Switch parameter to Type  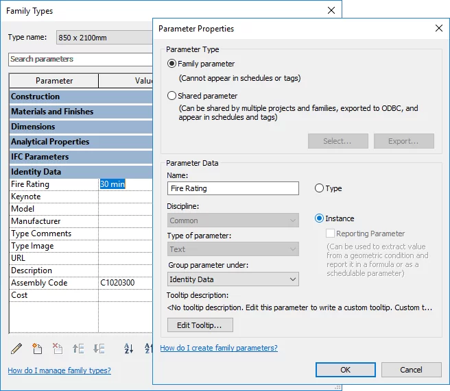coord(319,188)
